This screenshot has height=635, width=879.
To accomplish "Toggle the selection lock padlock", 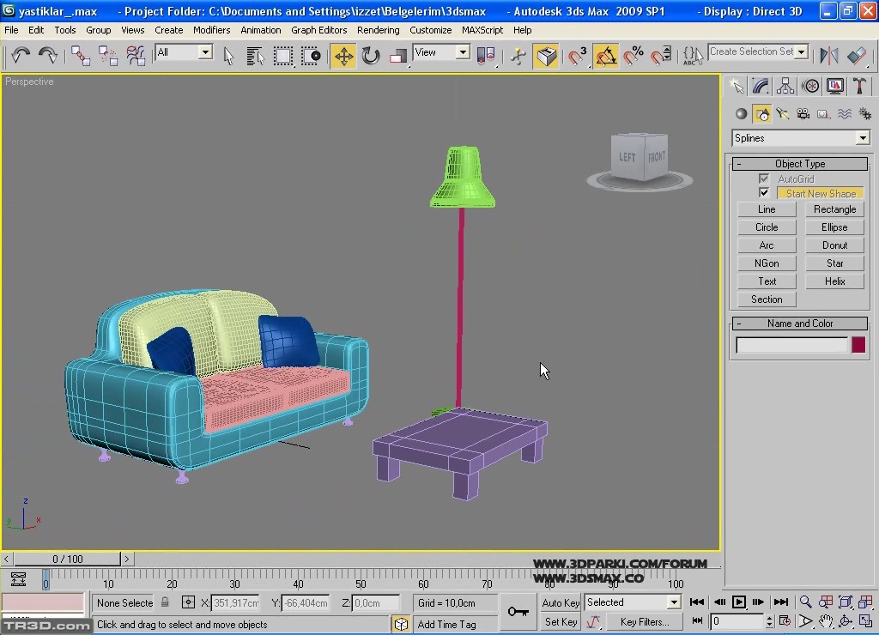I will tap(164, 602).
